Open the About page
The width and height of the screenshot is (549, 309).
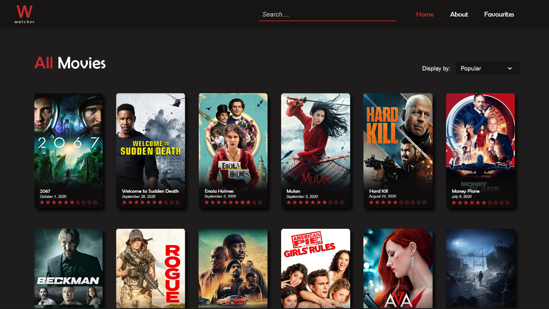tap(459, 14)
